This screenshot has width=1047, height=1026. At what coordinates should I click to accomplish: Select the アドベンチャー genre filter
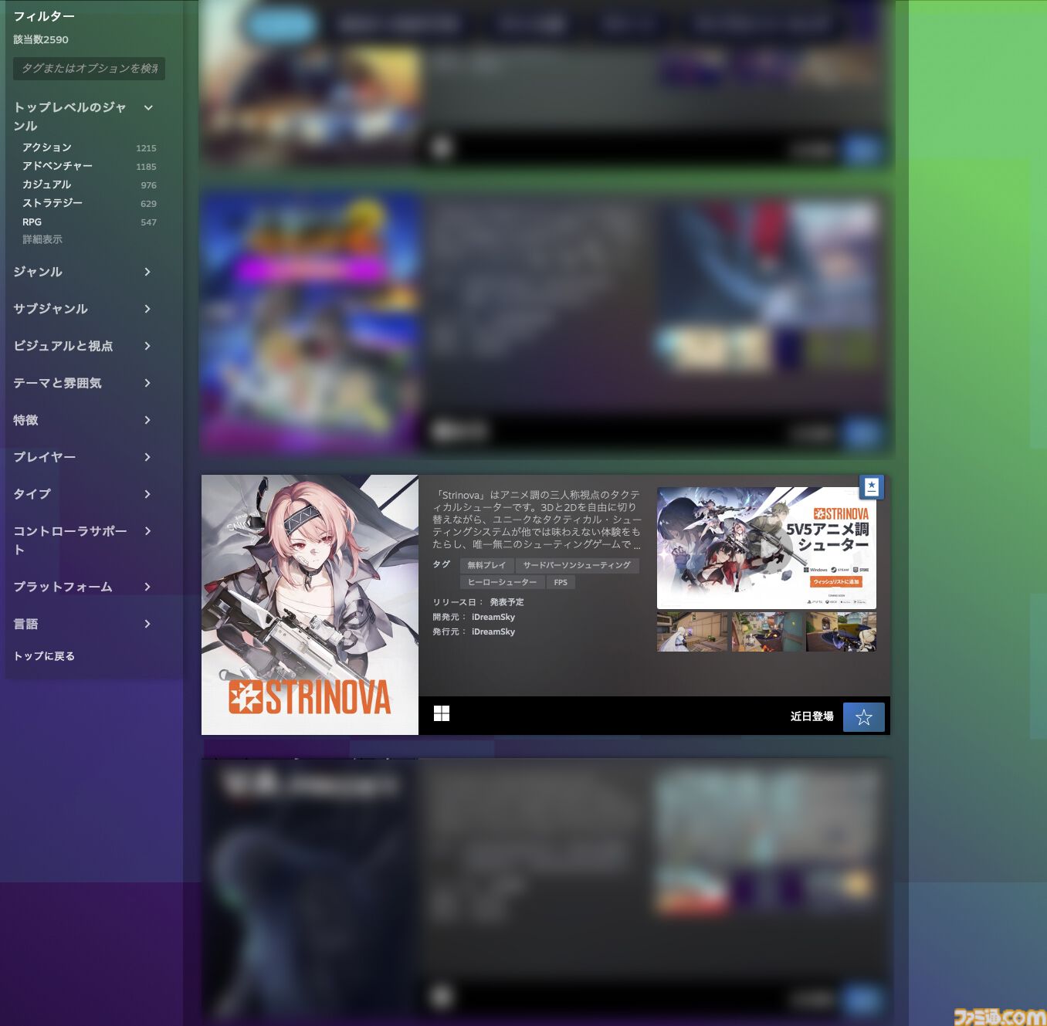[x=57, y=166]
